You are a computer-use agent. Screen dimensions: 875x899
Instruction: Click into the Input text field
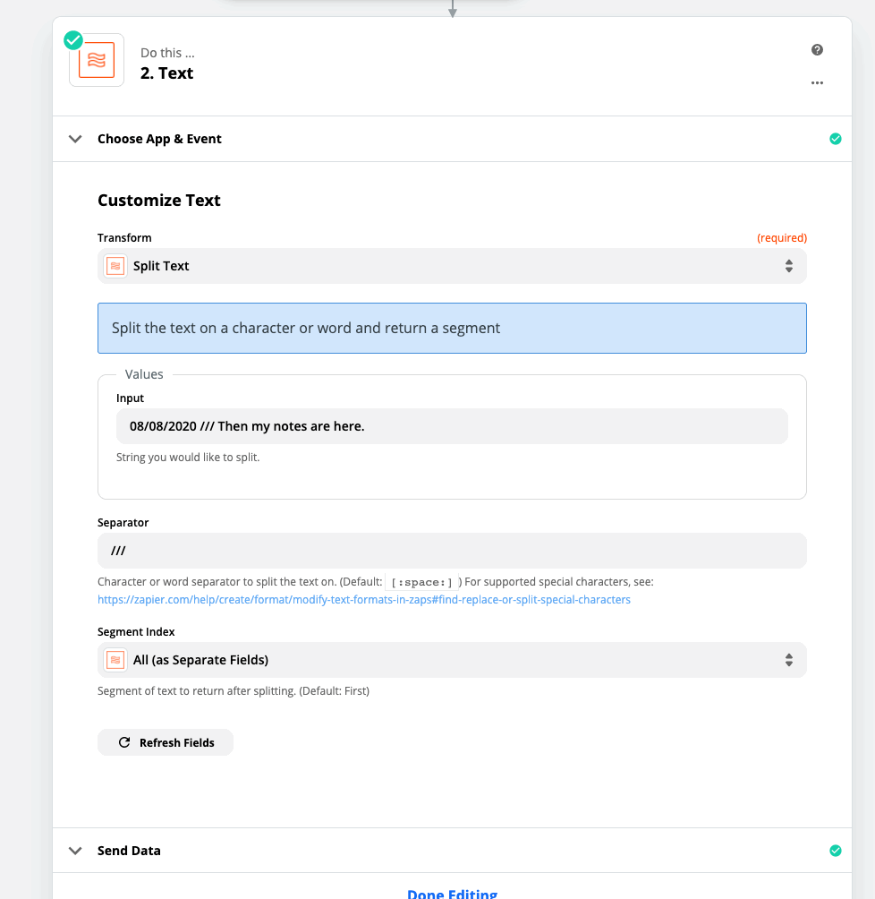(x=452, y=426)
